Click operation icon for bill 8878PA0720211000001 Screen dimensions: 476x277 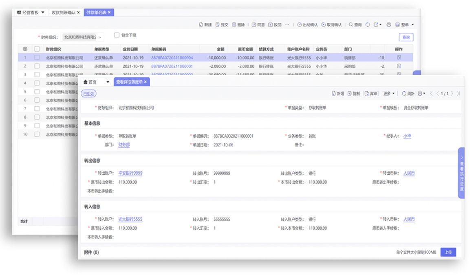pos(399,66)
